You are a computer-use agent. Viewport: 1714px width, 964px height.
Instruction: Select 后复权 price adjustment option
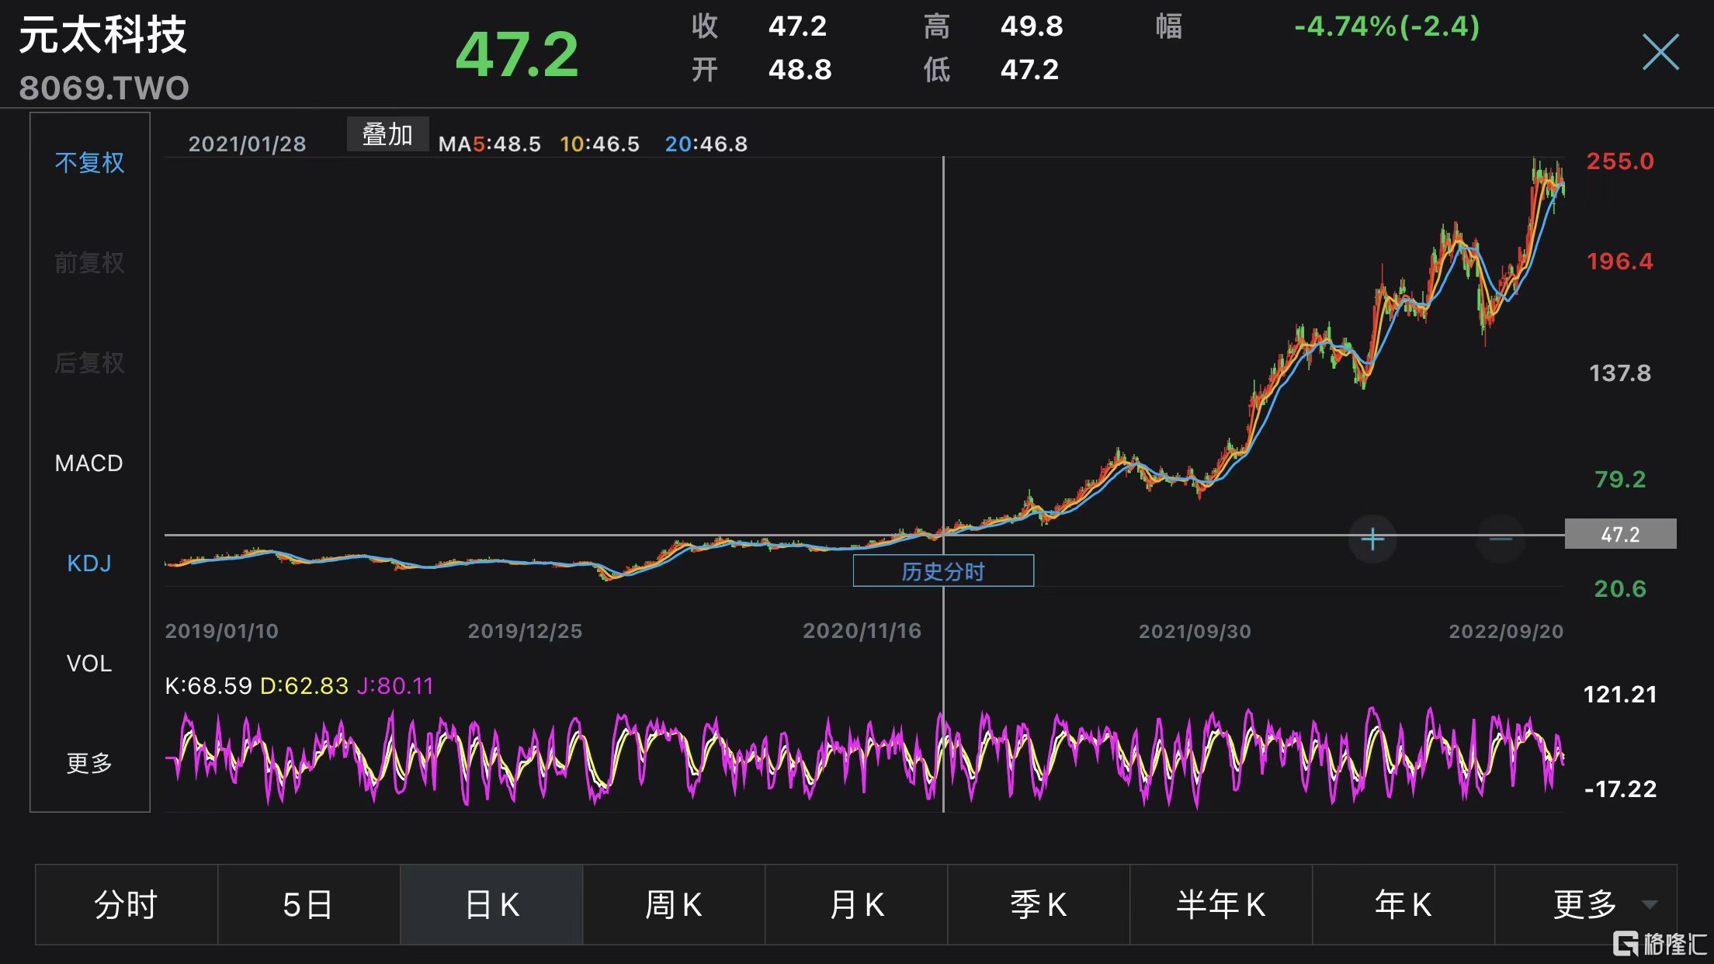click(89, 362)
